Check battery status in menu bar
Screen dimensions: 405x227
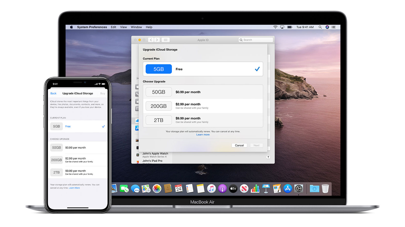(x=290, y=27)
